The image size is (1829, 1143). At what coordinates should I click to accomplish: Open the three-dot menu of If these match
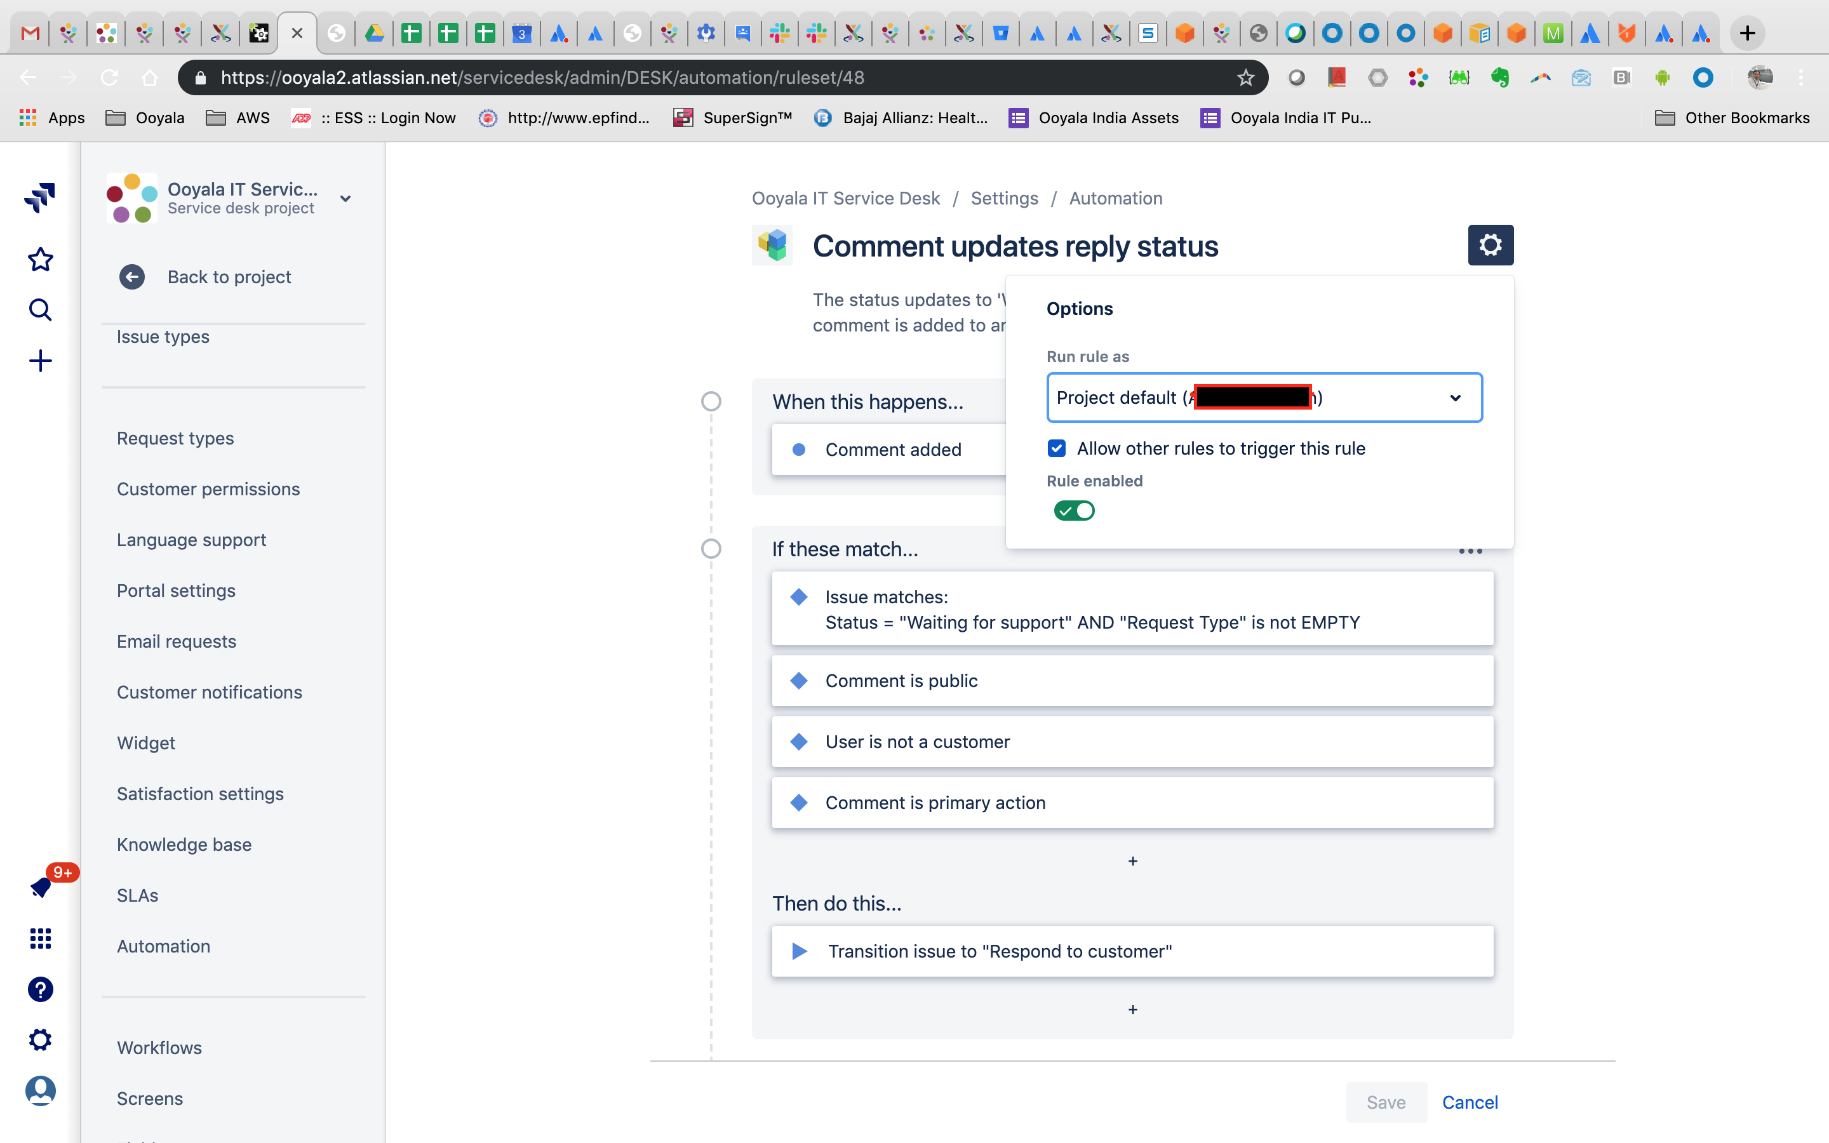pos(1470,551)
